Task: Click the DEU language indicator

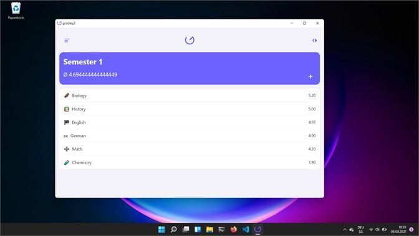Action: (x=361, y=230)
